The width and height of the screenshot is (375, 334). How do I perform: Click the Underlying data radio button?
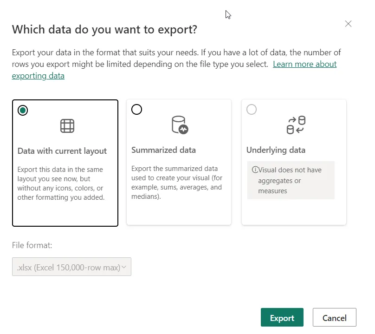(251, 110)
